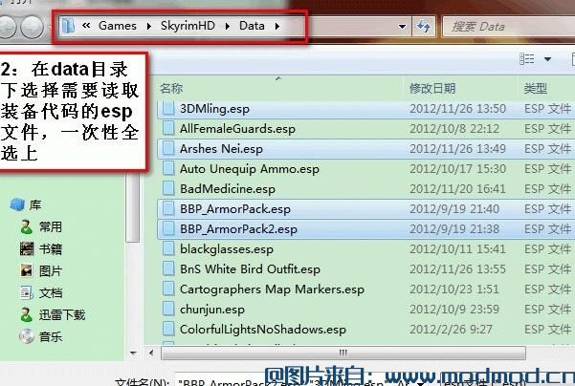
Task: Open 书籍 library in the sidebar
Action: [x=41, y=249]
